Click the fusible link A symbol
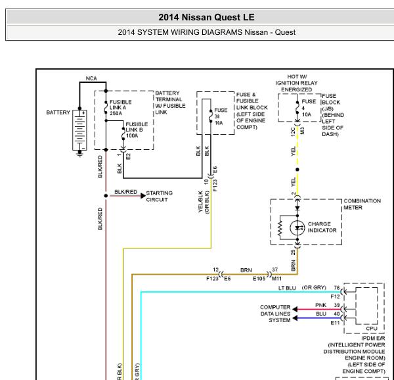Screen dimensions: 394x380 106,107
